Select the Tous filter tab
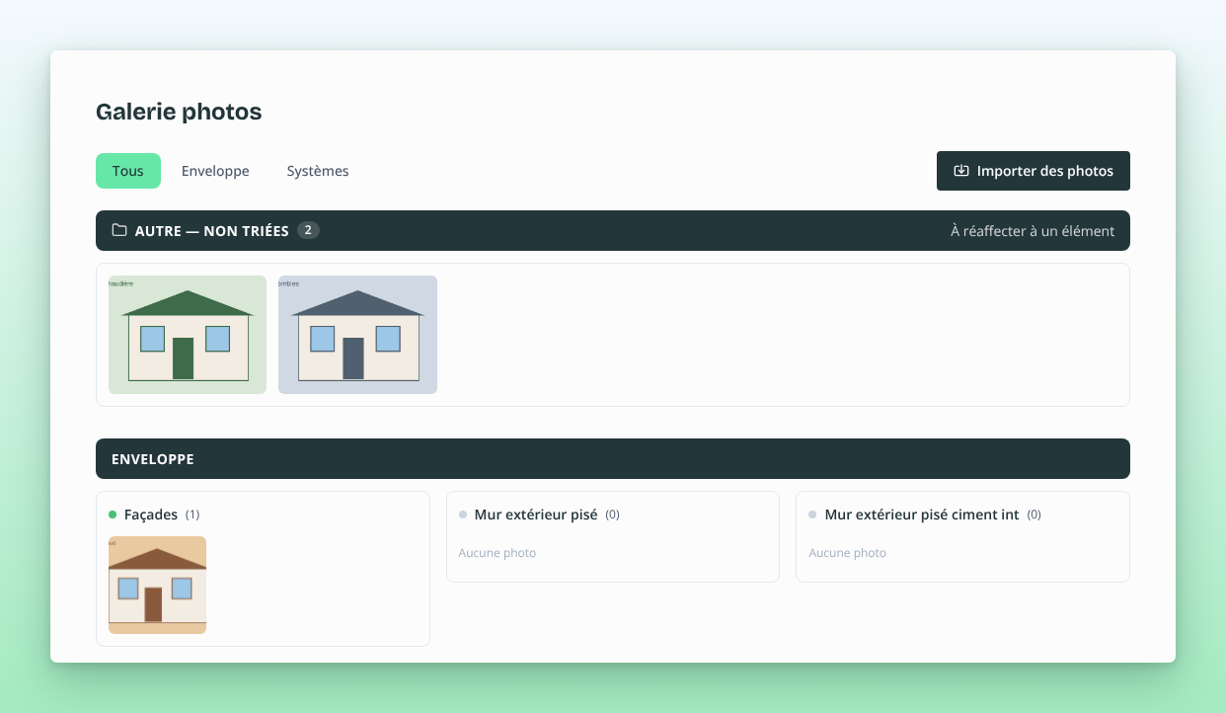 pyautogui.click(x=128, y=171)
